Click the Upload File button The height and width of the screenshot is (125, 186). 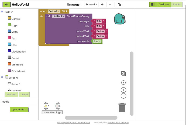19,109
